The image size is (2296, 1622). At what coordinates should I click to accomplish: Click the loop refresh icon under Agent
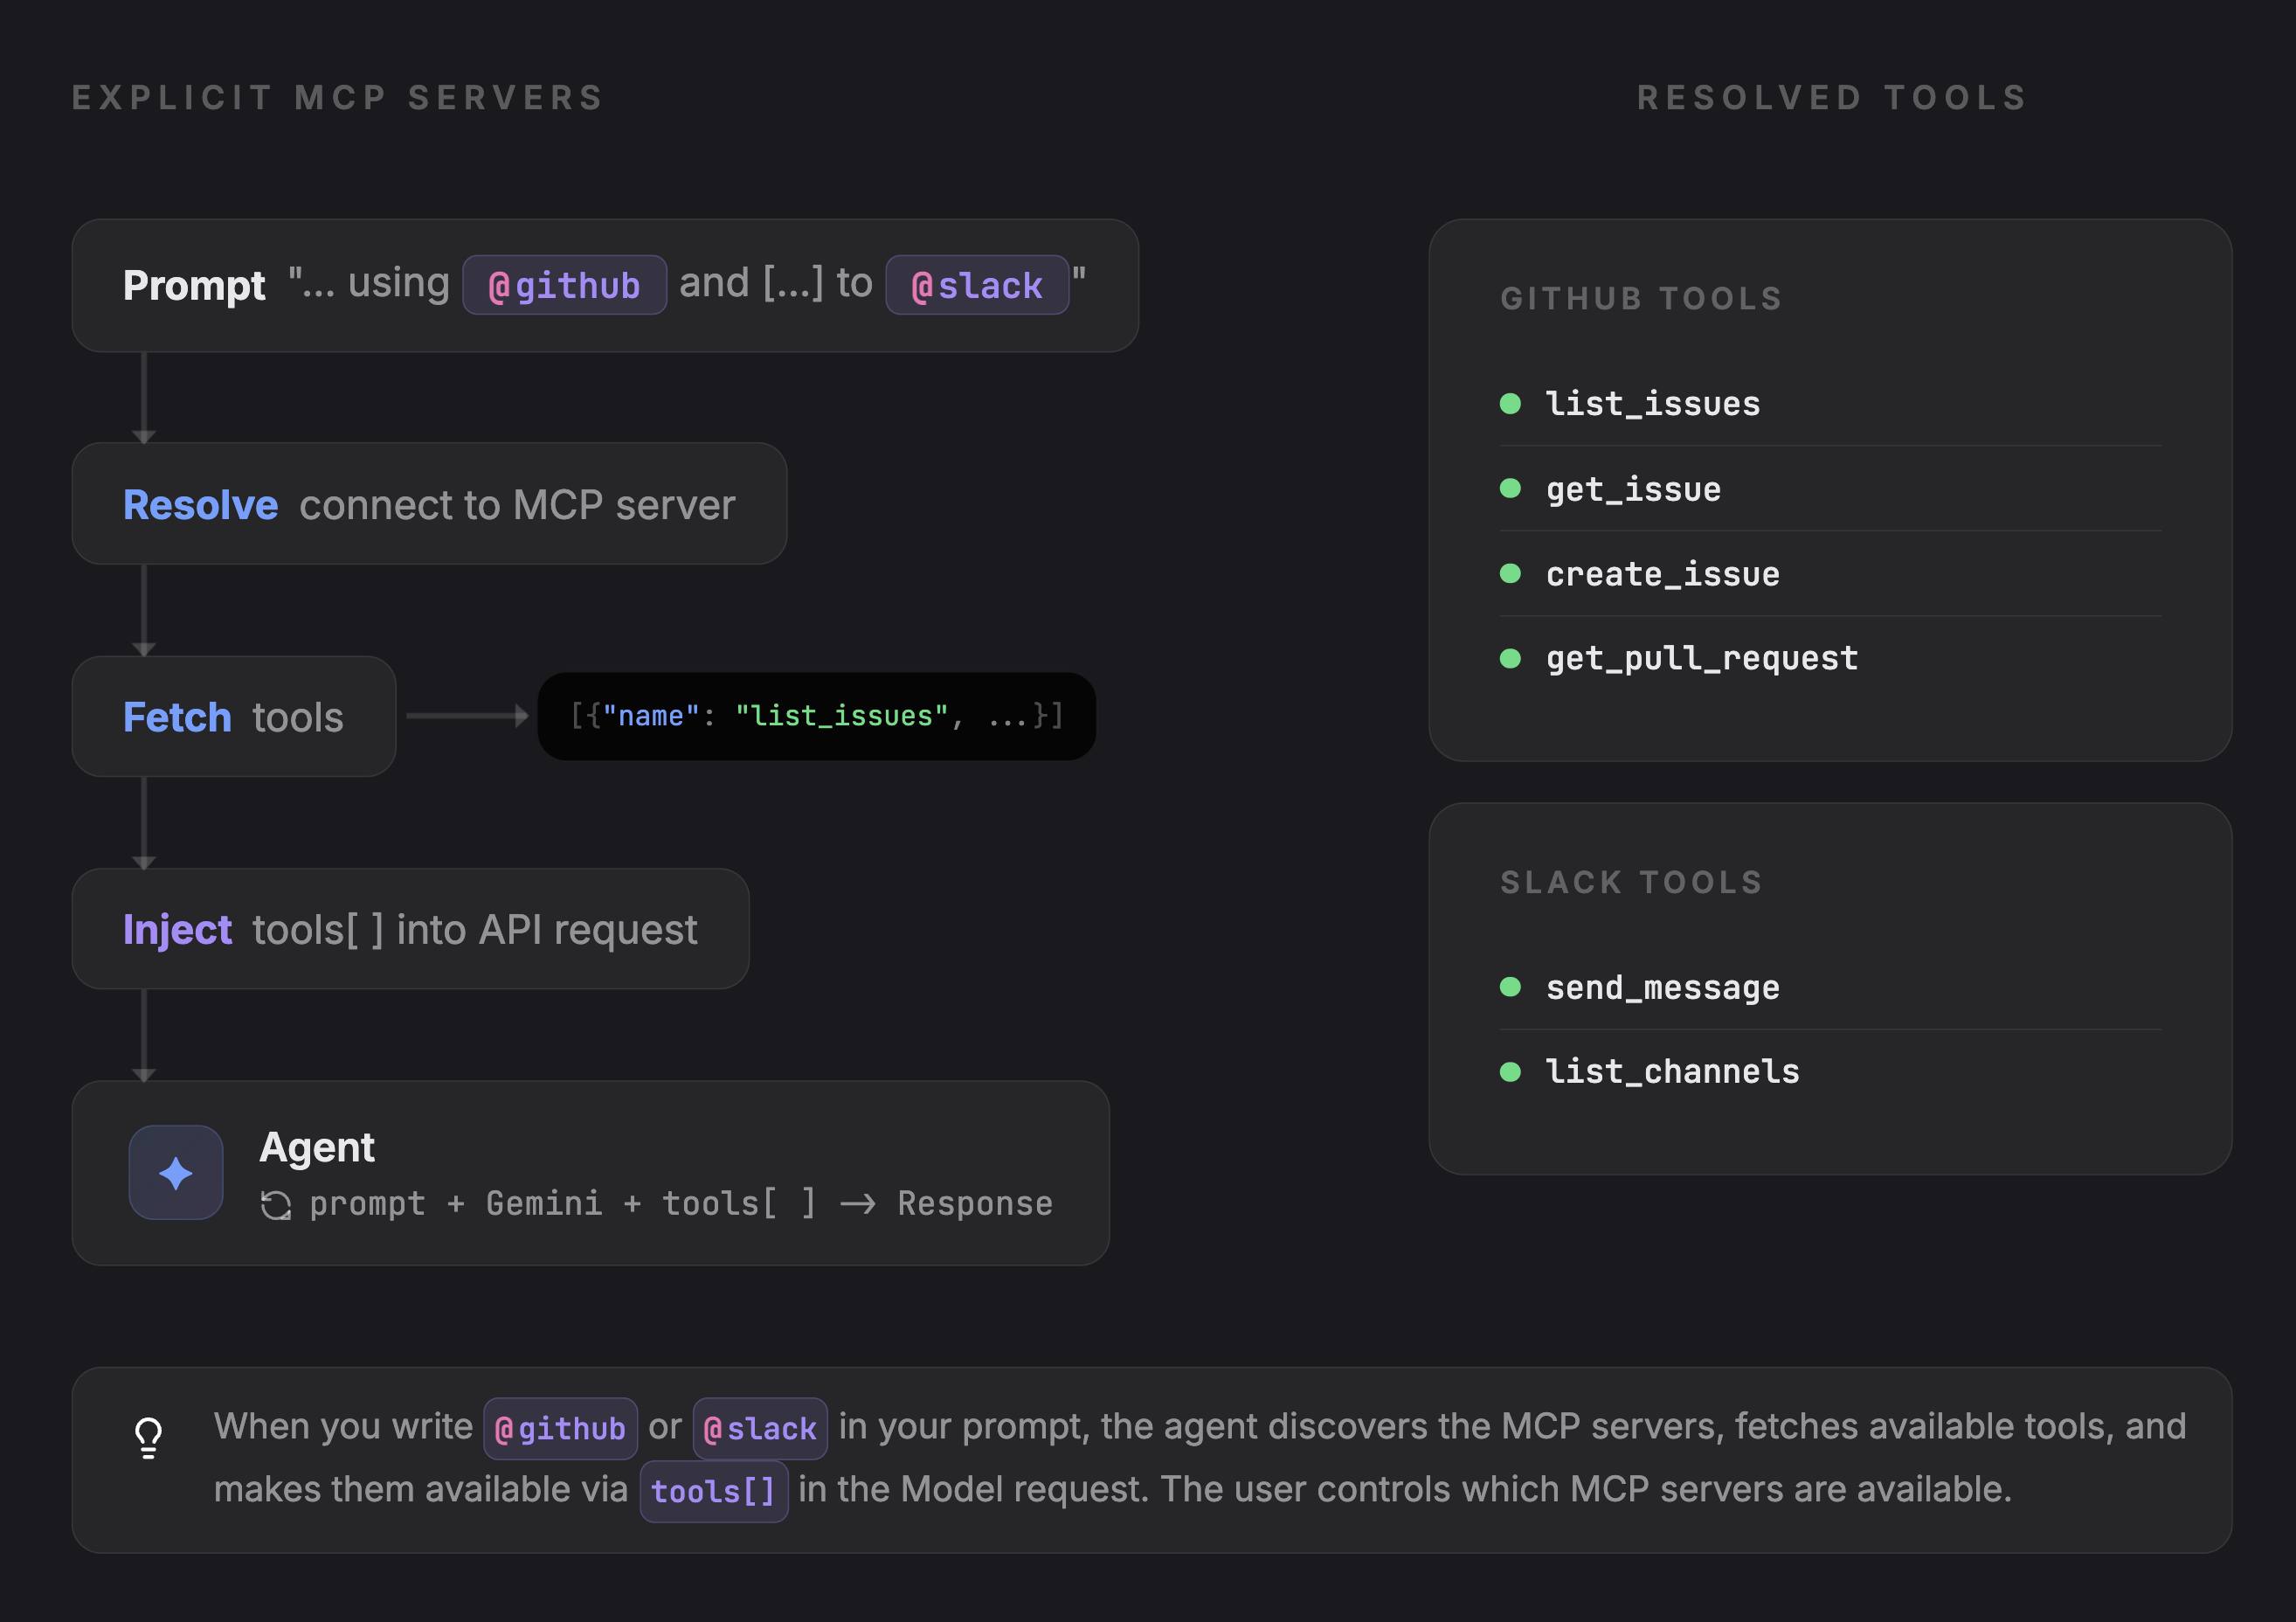pos(276,1205)
